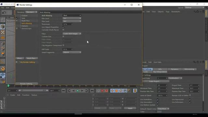208x117 pixels.
Task: Select the Model mode cube icon
Action: click(3, 27)
